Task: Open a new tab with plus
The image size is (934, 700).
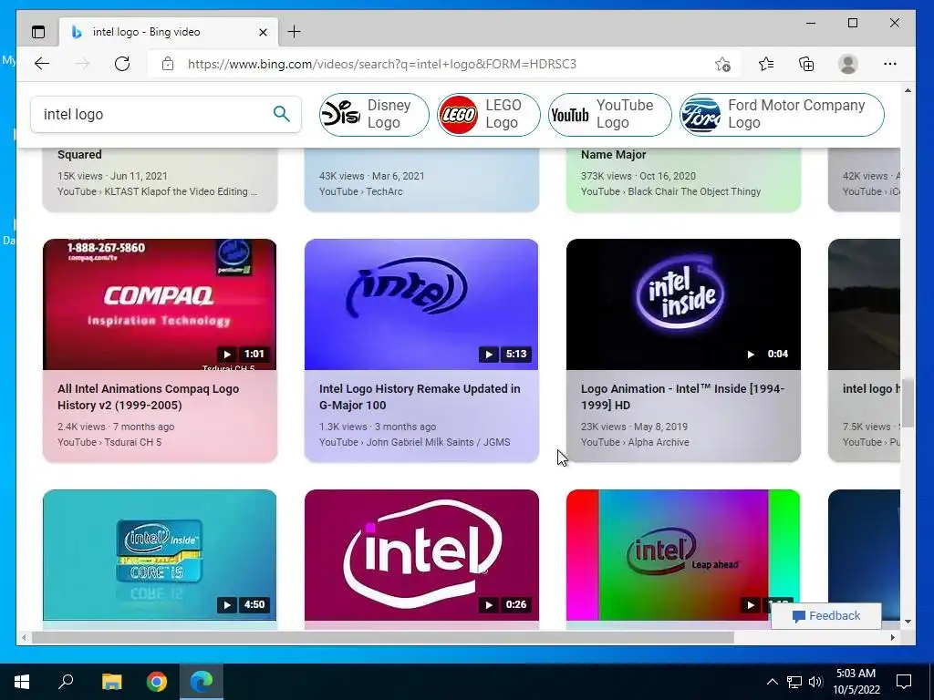Action: click(x=295, y=32)
